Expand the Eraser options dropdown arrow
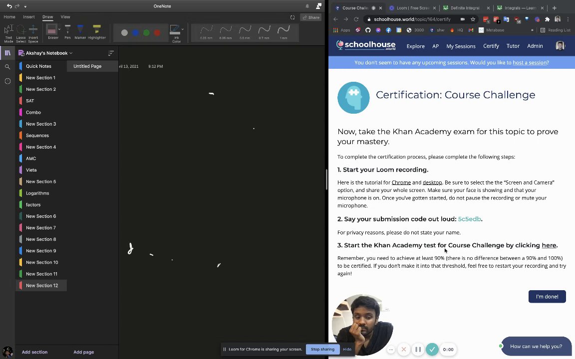Screen dimensions: 575x359 pos(59,29)
